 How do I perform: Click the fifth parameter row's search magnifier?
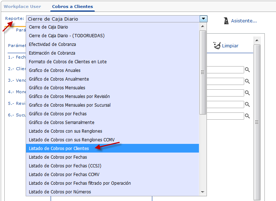pos(247,116)
